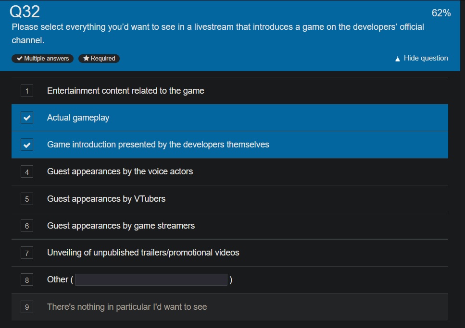Click the Other label text
The image size is (465, 328).
coord(58,279)
